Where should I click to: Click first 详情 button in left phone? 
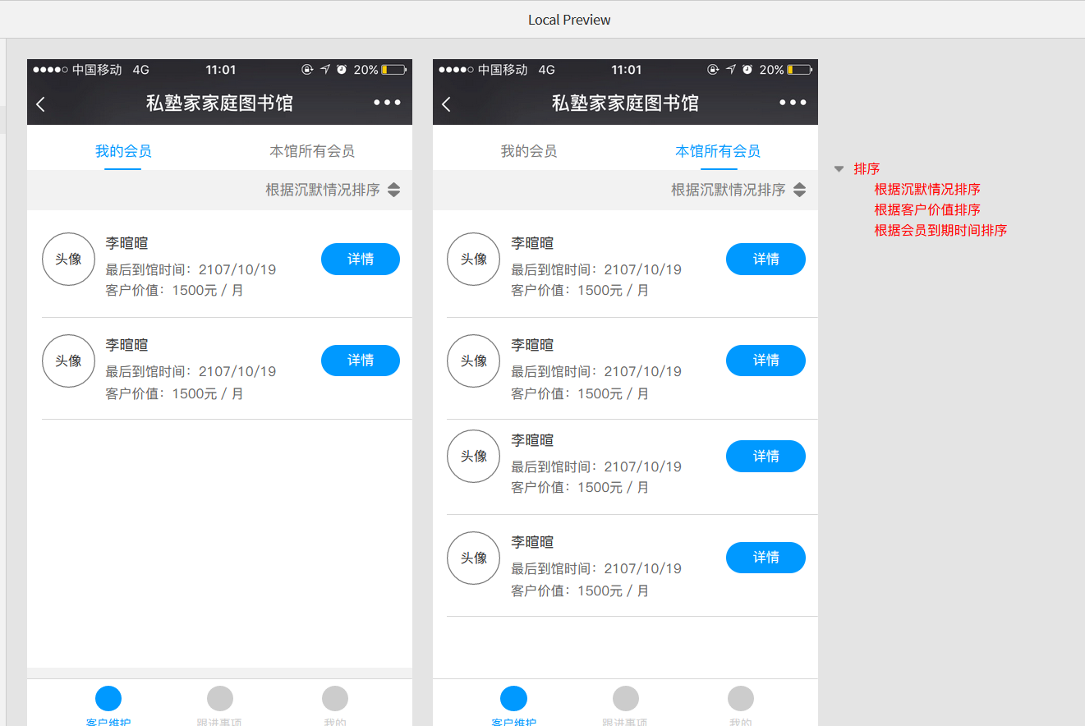(361, 259)
